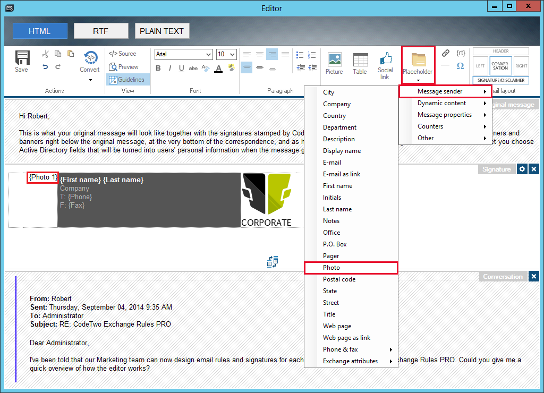Align text right

pyautogui.click(x=273, y=55)
